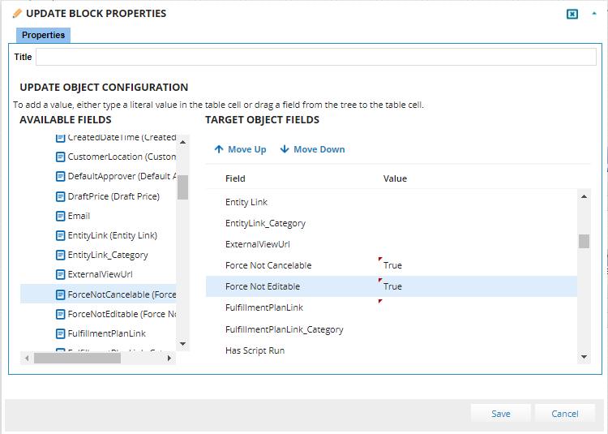Click the CustomerLocation field icon
The height and width of the screenshot is (434, 608).
(x=60, y=157)
